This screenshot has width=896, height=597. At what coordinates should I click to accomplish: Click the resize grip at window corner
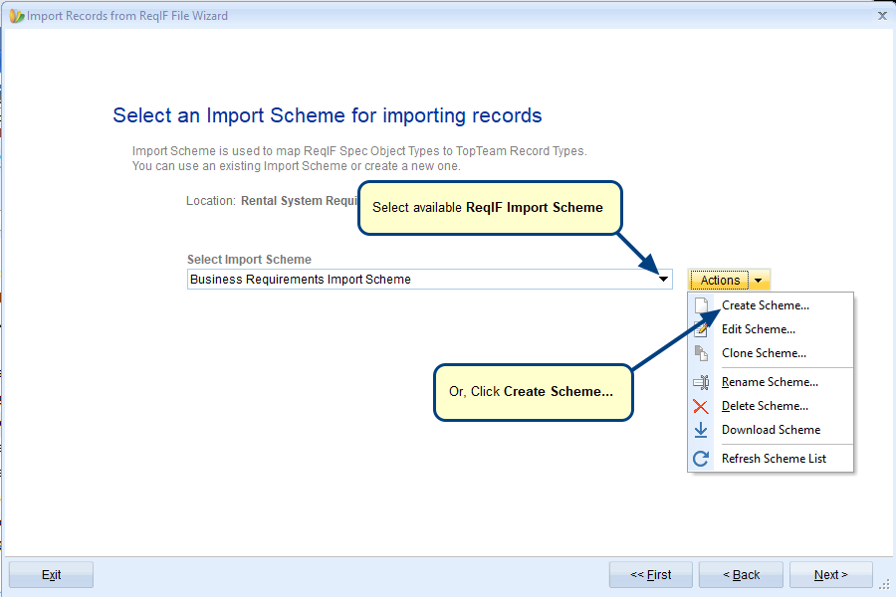point(885,584)
